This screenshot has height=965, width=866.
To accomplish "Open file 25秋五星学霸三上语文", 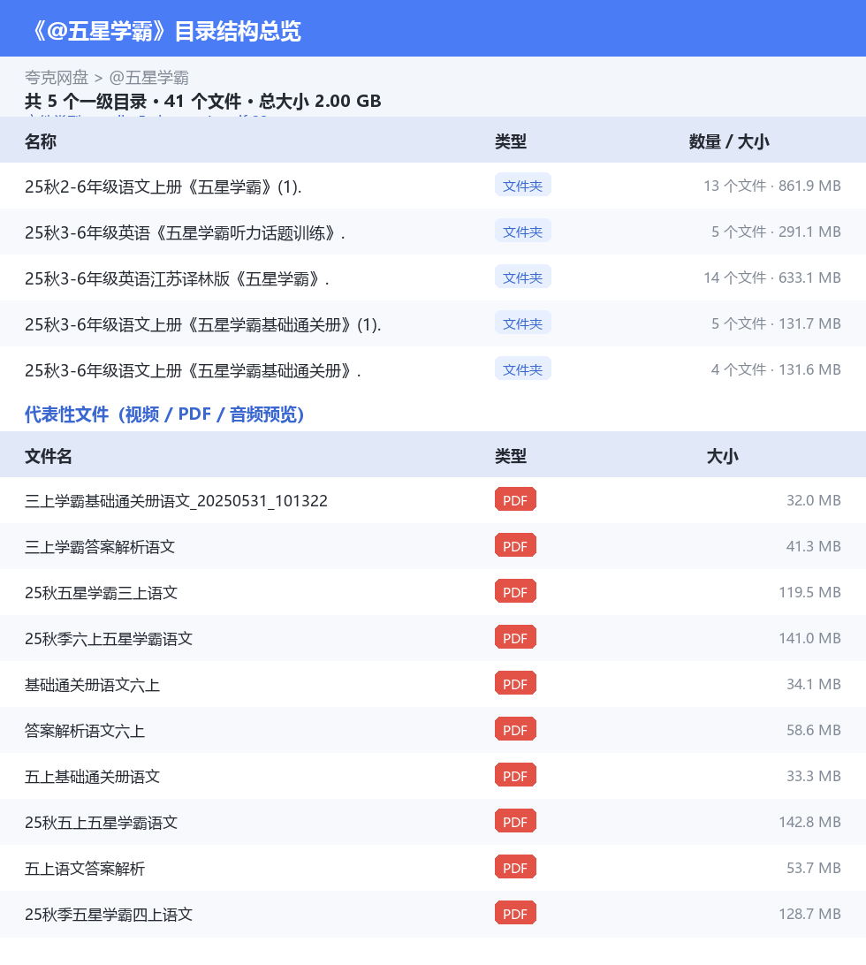I will (x=101, y=593).
